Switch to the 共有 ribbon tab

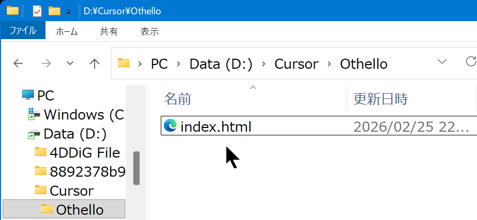point(108,31)
